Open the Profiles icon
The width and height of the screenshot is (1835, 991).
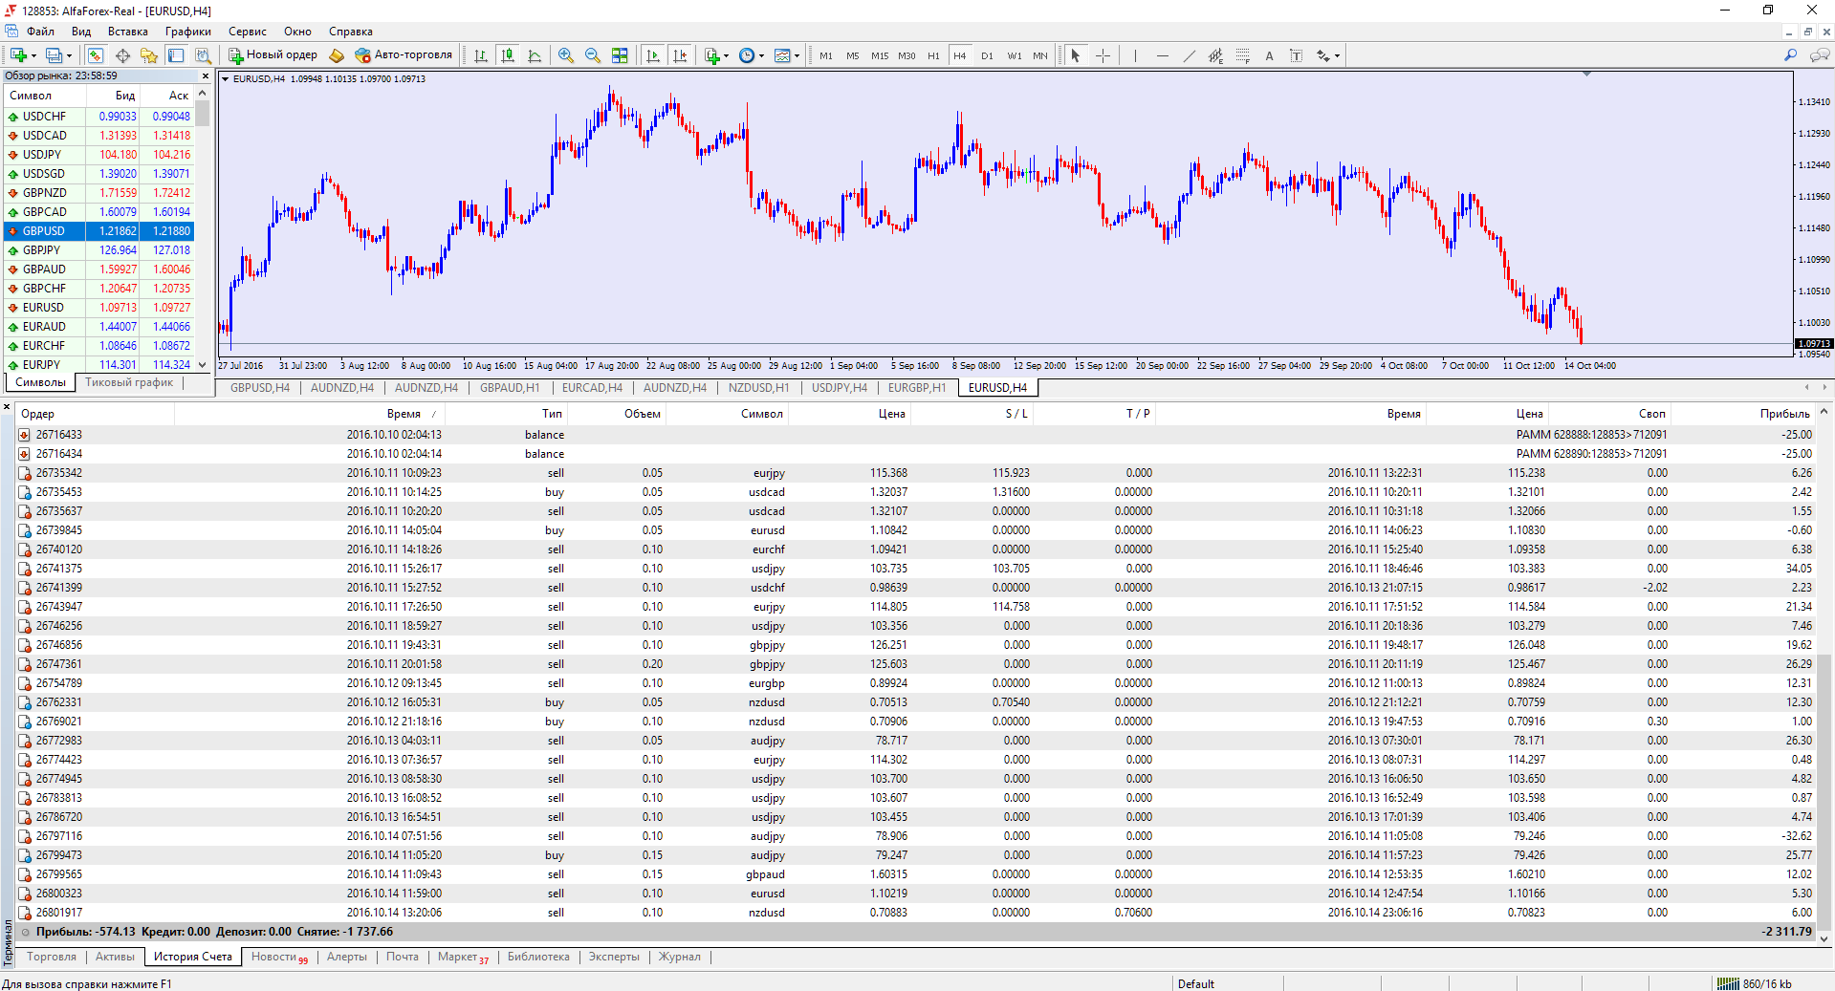pyautogui.click(x=55, y=55)
